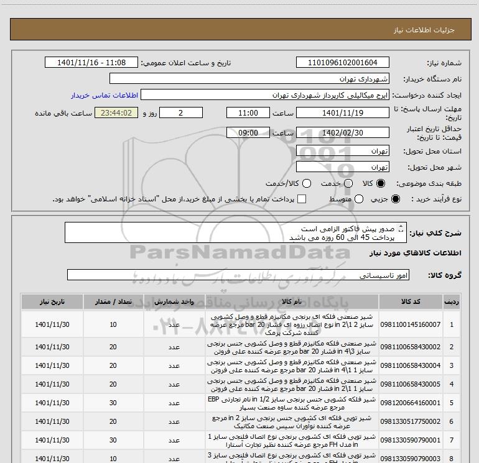Click the row 1 item name mentioning پرمک
Image resolution: width=479 pixels, height=463 pixels.
(x=292, y=324)
